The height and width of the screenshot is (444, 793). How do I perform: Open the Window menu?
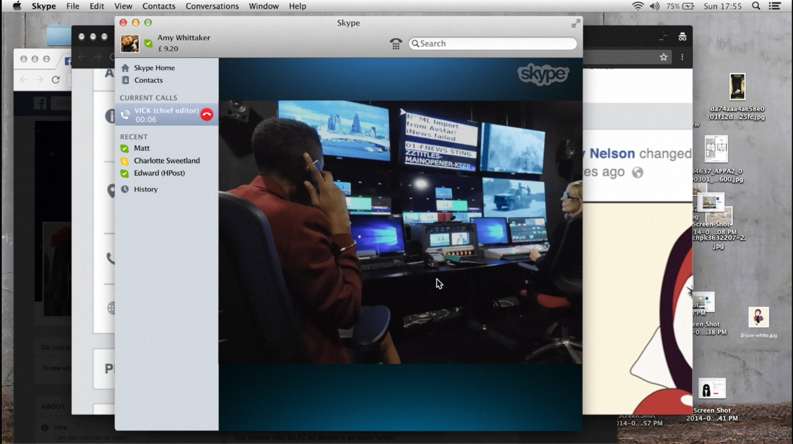[264, 6]
